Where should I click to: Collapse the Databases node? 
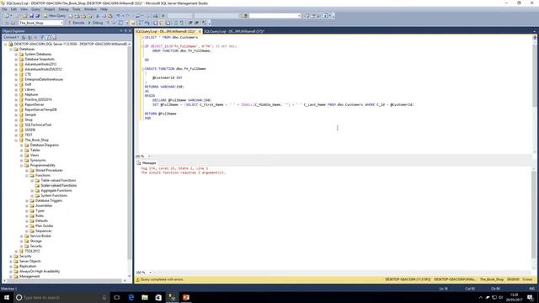(x=11, y=49)
